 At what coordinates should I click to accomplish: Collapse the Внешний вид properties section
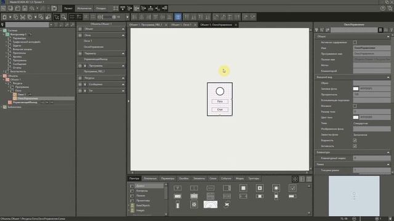coord(388,77)
